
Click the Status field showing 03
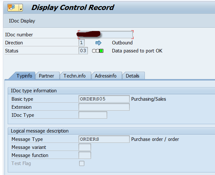click(83, 51)
